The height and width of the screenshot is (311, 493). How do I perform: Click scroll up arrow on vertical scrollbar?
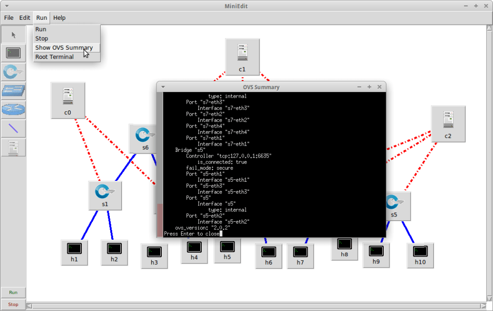click(x=490, y=27)
